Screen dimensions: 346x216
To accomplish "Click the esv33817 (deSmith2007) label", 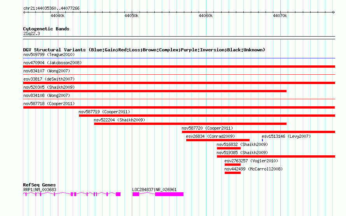I will (49, 79).
